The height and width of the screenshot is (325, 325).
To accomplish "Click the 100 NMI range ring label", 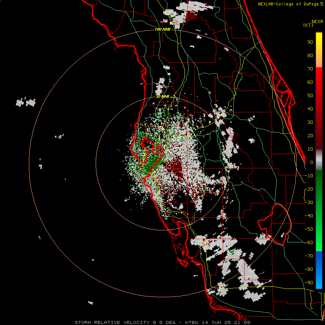I will coord(162,29).
